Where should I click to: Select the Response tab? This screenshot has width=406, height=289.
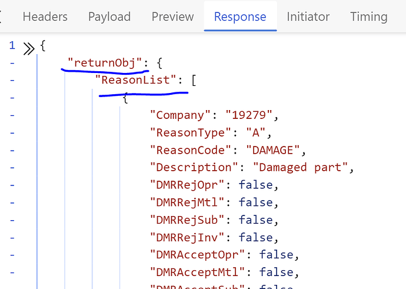(239, 16)
